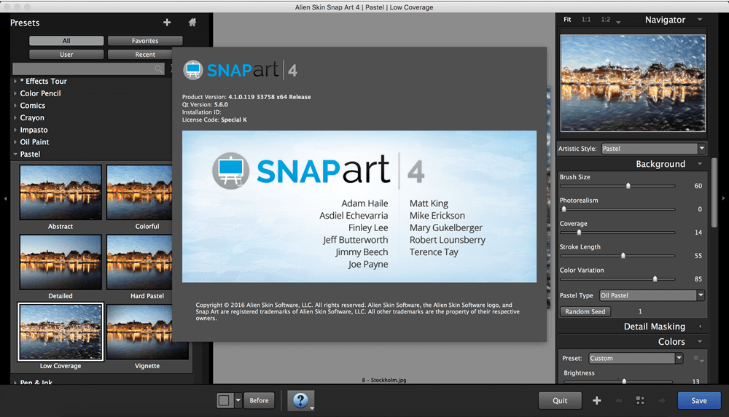This screenshot has height=417, width=729.
Task: Adjust the Photorealism slider
Action: tap(564, 208)
